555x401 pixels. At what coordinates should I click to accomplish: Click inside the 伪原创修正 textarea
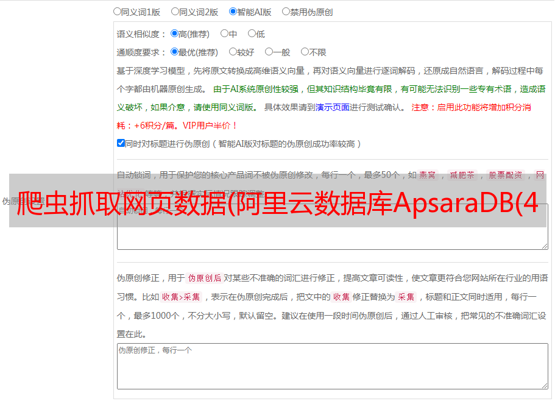[x=333, y=366]
